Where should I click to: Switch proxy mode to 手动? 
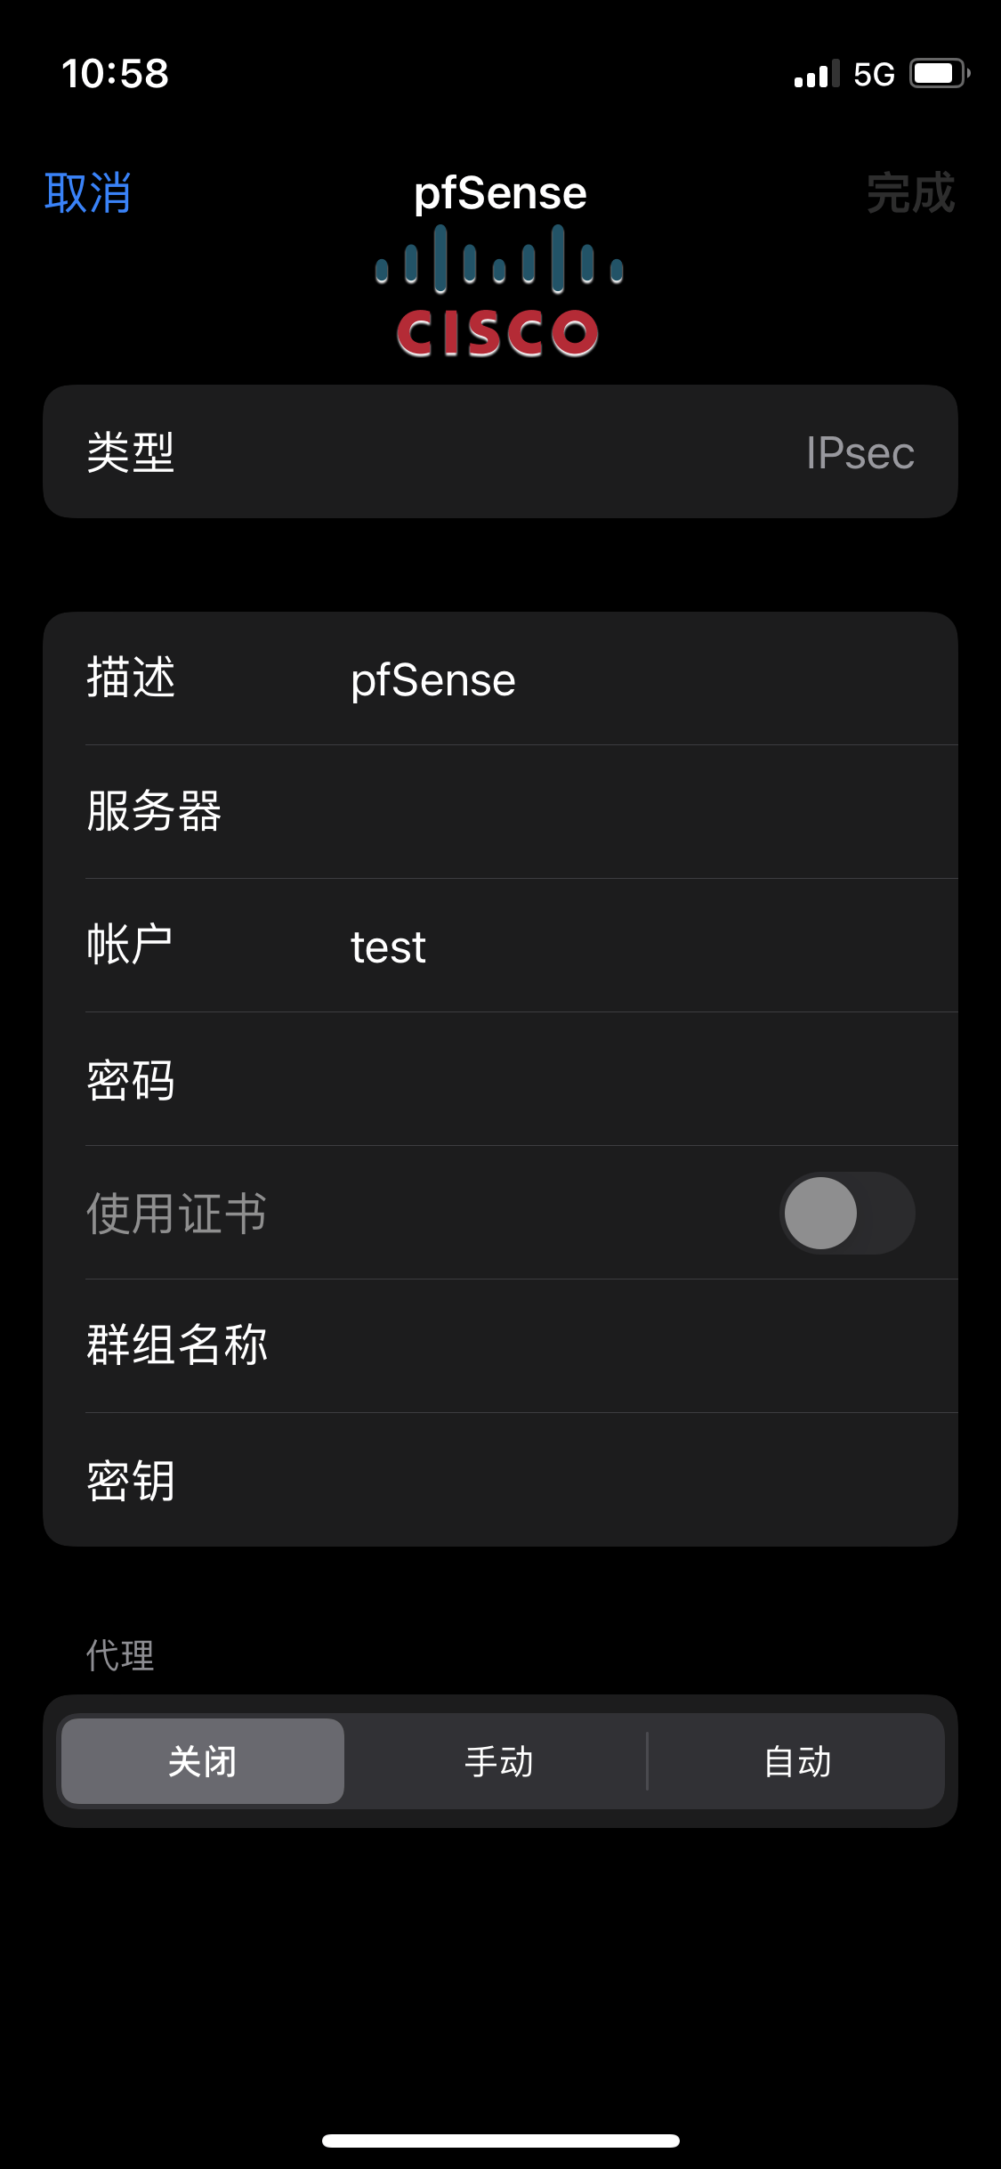click(498, 1761)
